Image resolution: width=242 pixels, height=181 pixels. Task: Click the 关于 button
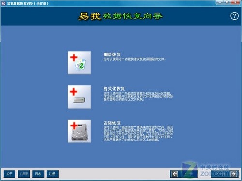click(10, 174)
